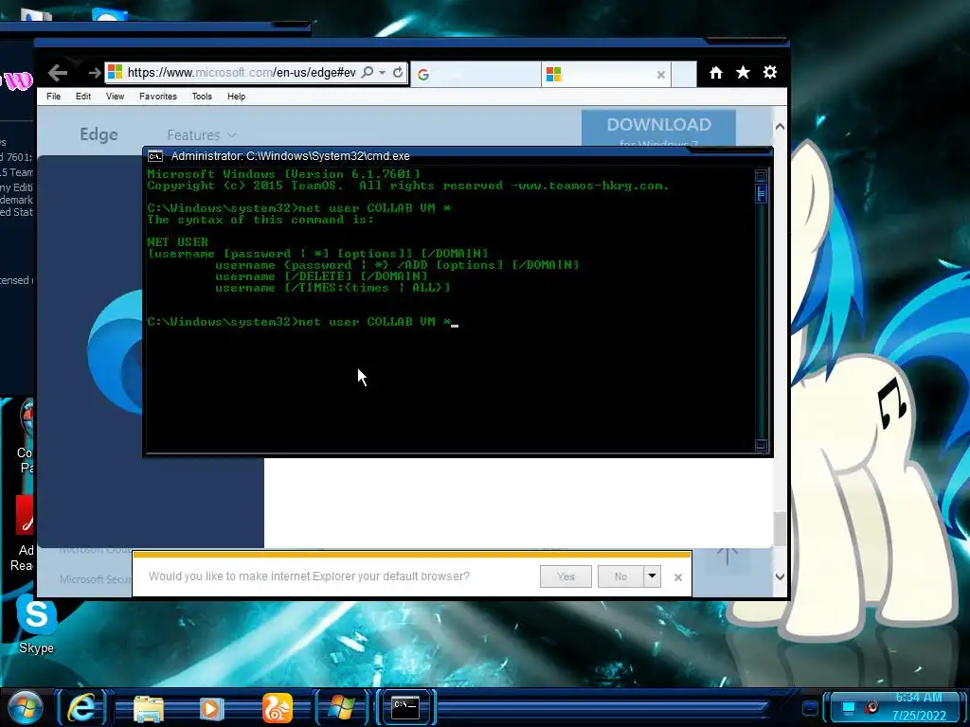Open Windows Explorer folder in taskbar
970x727 pixels.
pyautogui.click(x=149, y=708)
